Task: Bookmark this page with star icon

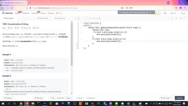Action: click(x=122, y=8)
